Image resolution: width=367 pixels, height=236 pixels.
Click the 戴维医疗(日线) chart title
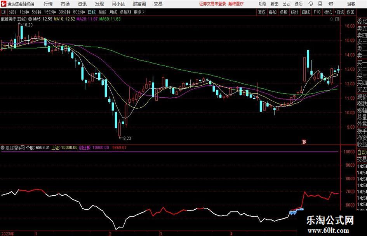[14, 19]
